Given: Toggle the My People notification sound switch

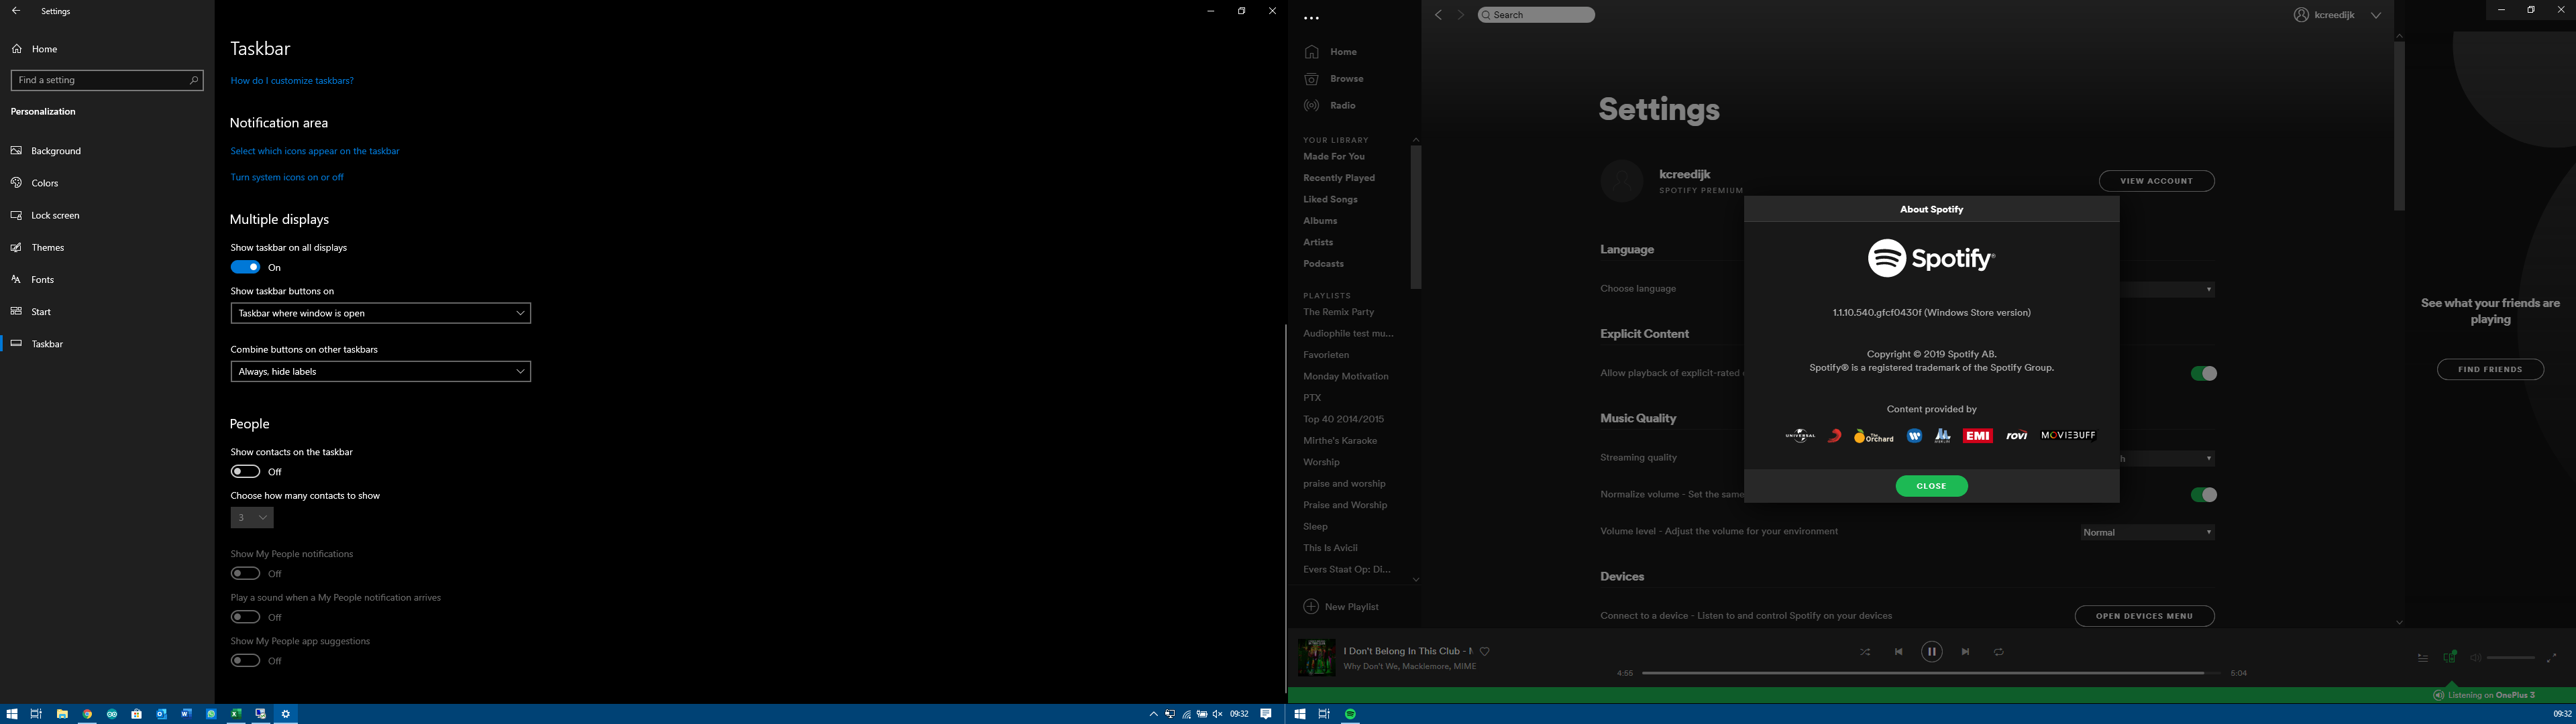Looking at the screenshot, I should [x=245, y=617].
